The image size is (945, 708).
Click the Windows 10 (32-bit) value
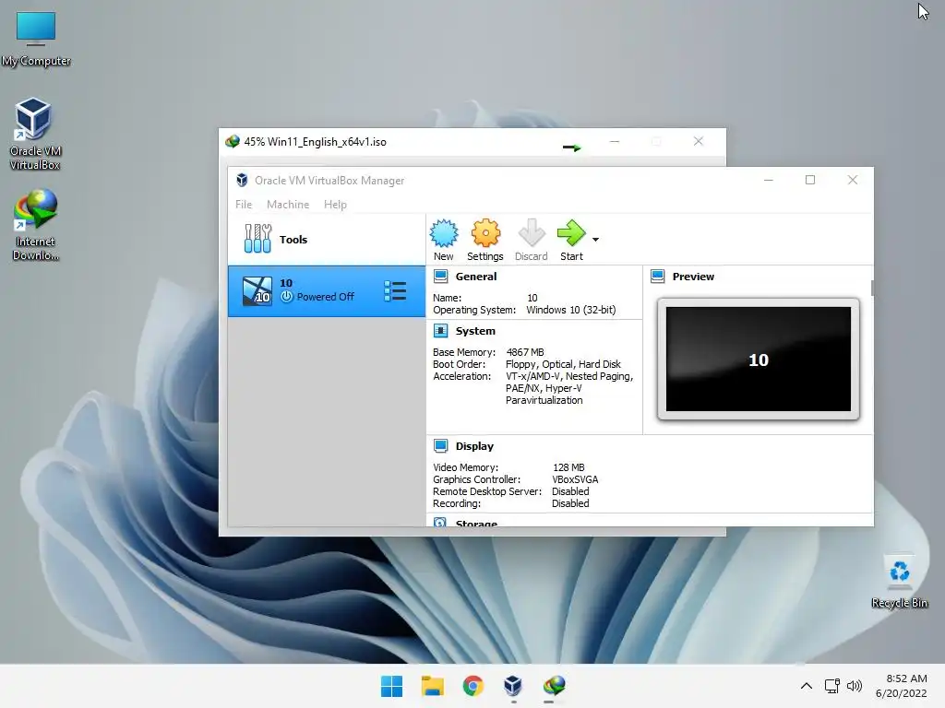point(570,310)
